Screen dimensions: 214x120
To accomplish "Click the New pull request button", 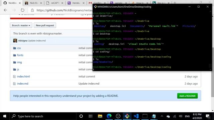I will (x=45, y=25).
